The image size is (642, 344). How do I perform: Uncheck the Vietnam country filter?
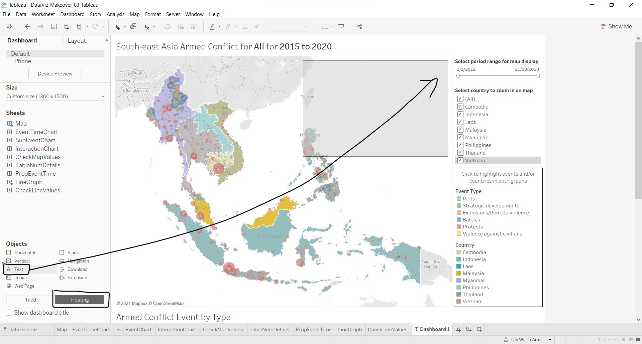tap(460, 160)
